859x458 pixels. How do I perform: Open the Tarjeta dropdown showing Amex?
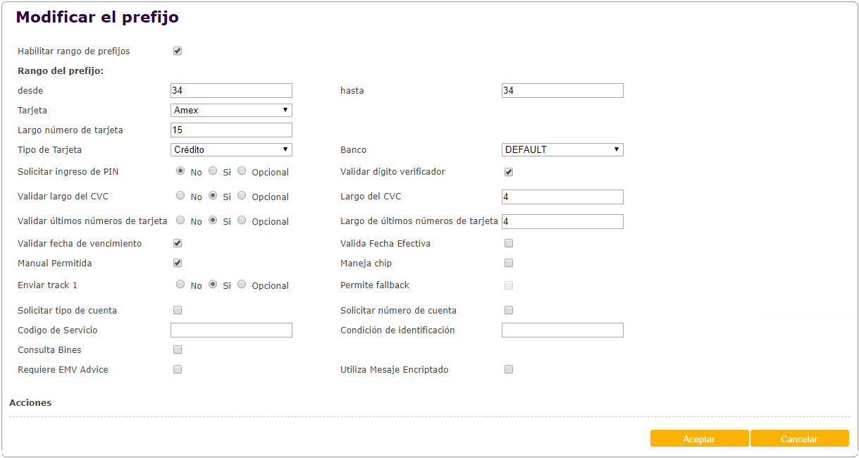pyautogui.click(x=231, y=110)
